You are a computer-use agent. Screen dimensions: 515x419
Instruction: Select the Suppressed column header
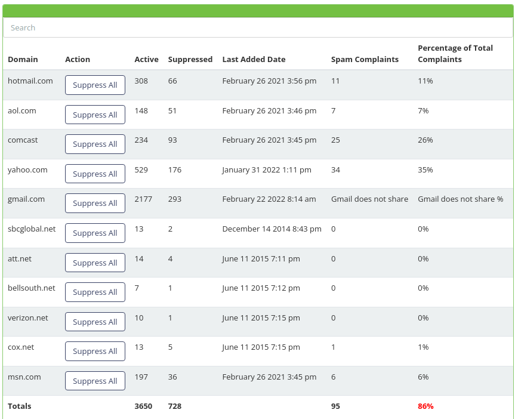click(190, 60)
